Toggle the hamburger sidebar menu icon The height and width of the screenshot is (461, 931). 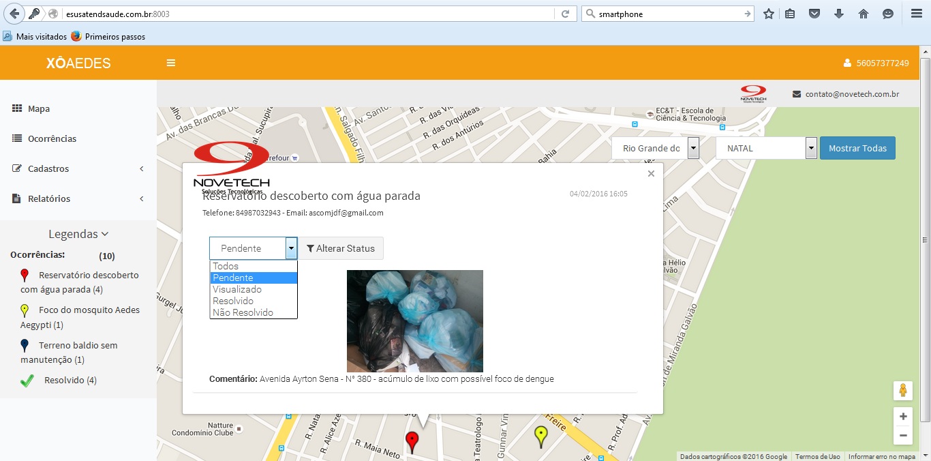(x=171, y=63)
